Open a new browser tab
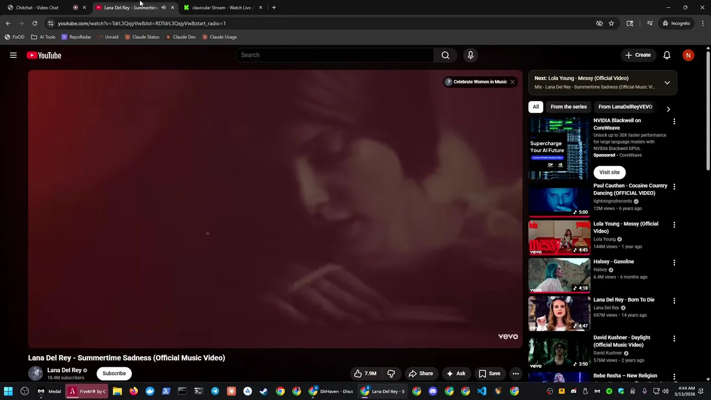Image resolution: width=711 pixels, height=400 pixels. pyautogui.click(x=274, y=8)
